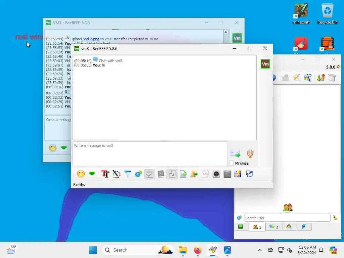Open the groups tab in main window
344x258 pixels.
coord(289,227)
